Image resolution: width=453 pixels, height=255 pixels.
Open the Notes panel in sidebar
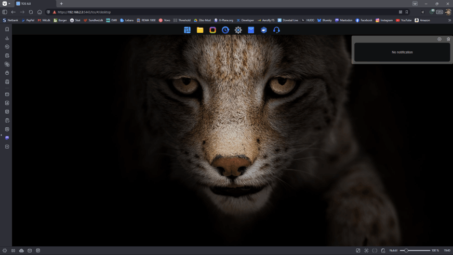coord(7,56)
